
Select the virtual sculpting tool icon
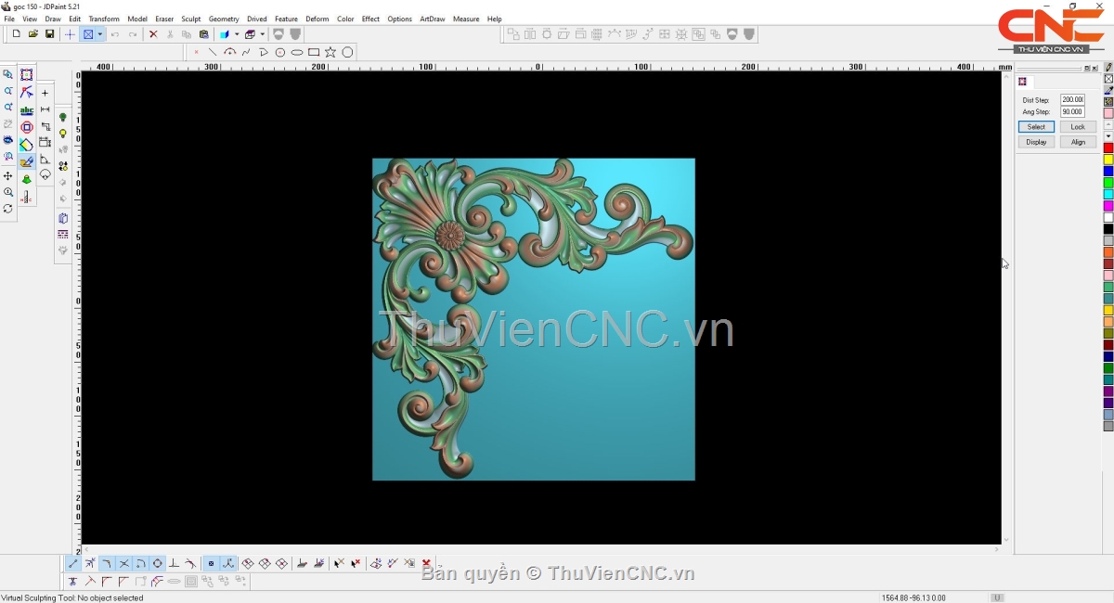coord(27,162)
